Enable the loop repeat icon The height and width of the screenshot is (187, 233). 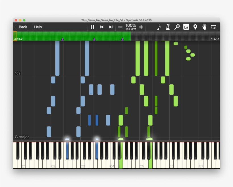pyautogui.click(x=213, y=27)
